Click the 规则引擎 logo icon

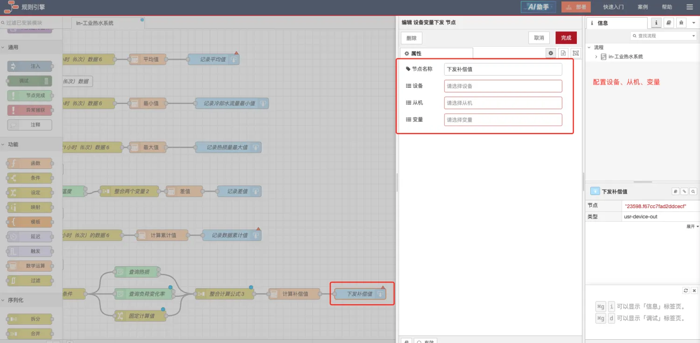[11, 7]
